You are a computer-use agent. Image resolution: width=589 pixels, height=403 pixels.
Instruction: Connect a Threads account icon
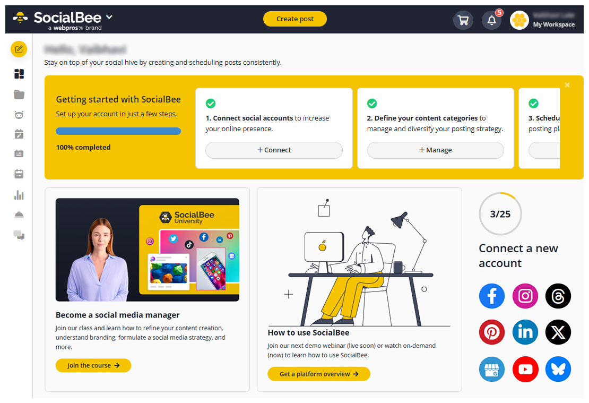click(558, 296)
